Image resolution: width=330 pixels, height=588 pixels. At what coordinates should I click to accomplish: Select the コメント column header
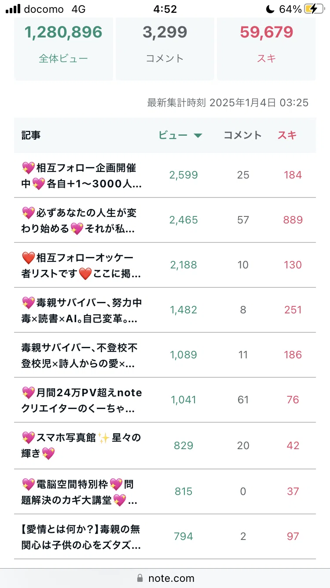[x=243, y=135]
